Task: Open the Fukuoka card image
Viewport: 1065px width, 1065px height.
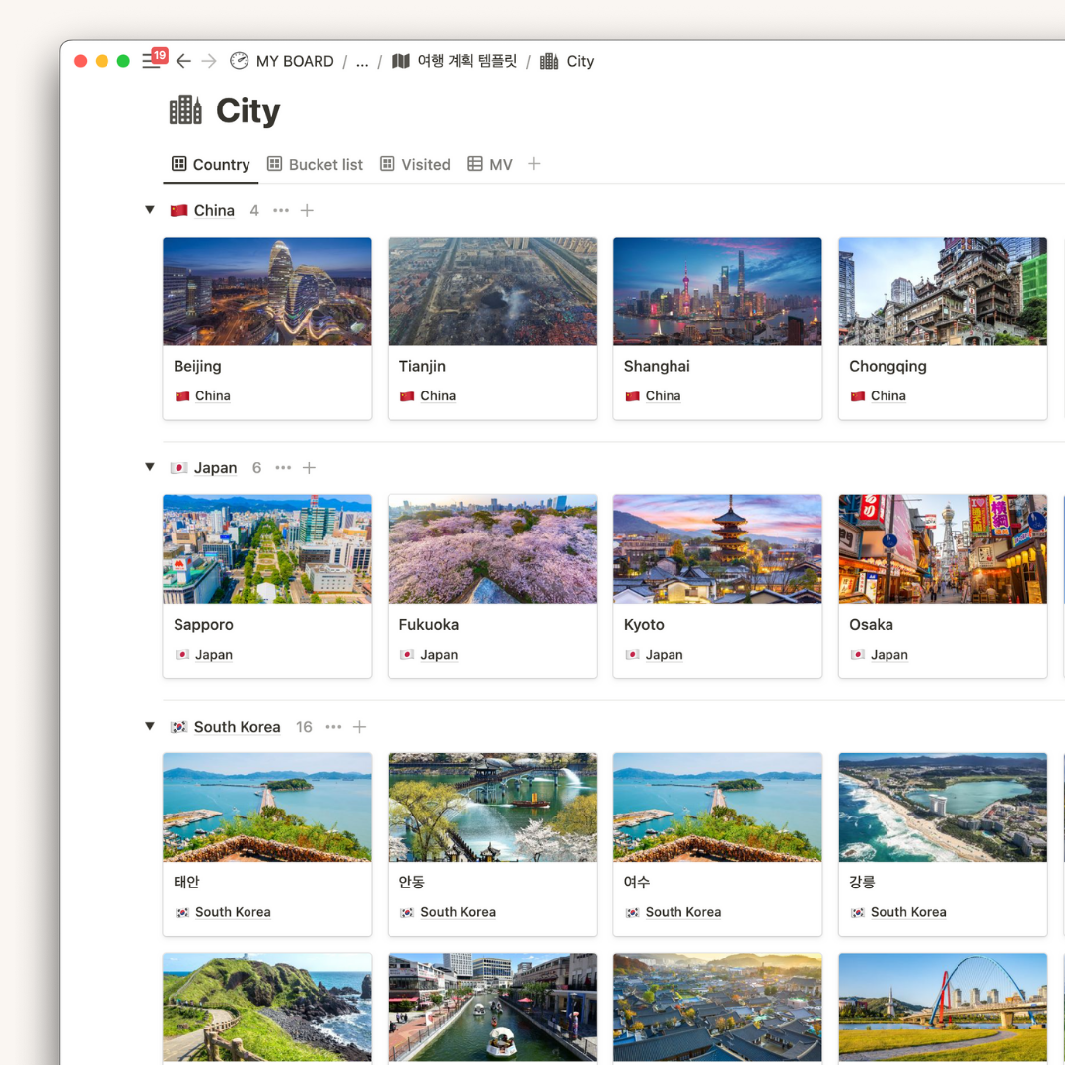Action: (x=492, y=549)
